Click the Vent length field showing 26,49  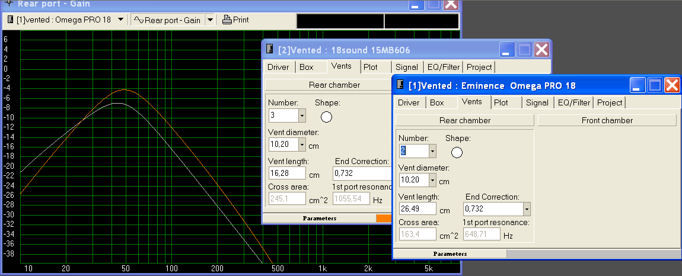click(418, 208)
